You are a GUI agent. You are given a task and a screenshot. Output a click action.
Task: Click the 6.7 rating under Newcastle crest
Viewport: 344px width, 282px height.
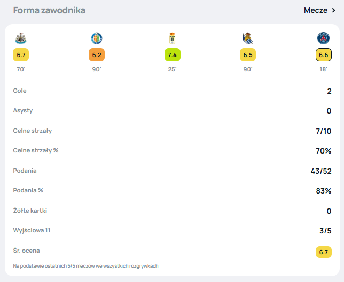pos(21,54)
